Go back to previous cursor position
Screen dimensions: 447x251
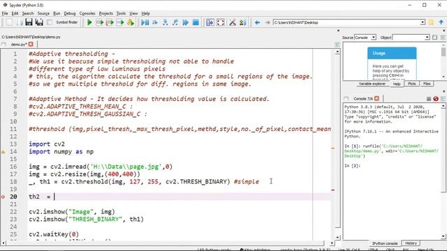click(257, 22)
